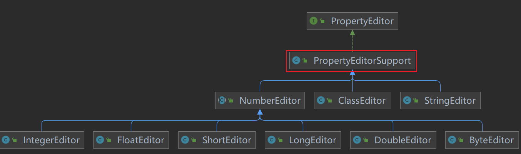Click the NumberEditor abstract class icon
The image size is (521, 154).
click(222, 101)
